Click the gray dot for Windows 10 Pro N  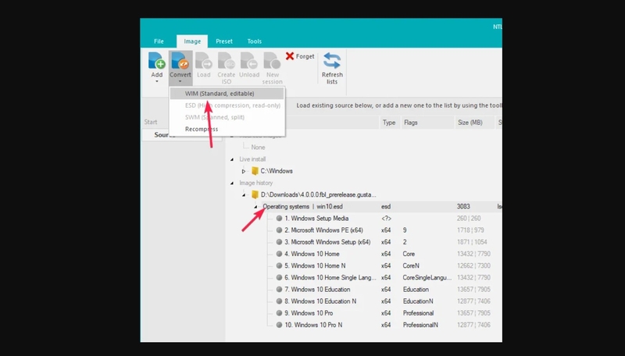pyautogui.click(x=279, y=325)
